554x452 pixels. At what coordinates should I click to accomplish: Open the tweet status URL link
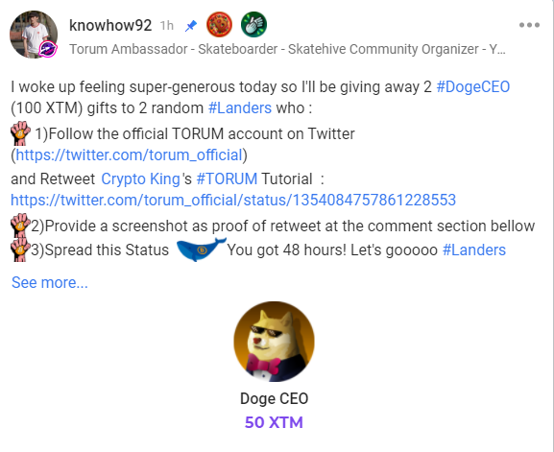pyautogui.click(x=233, y=201)
